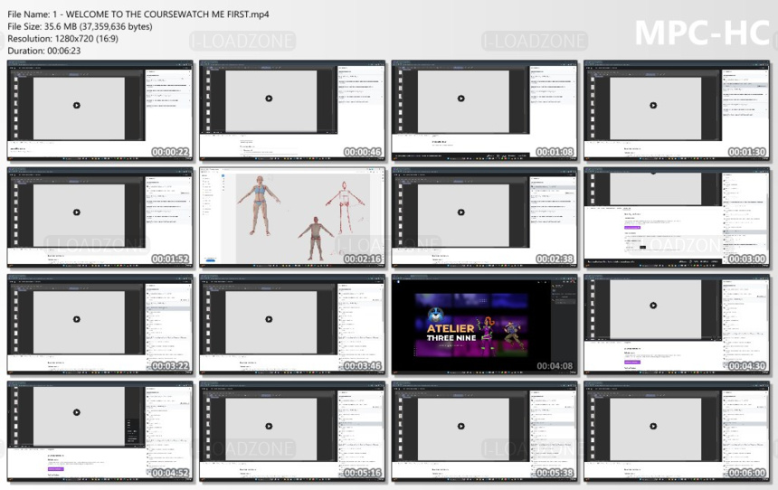The width and height of the screenshot is (778, 490).
Task: Open the thumbnail stamped 00:00:46
Action: [x=292, y=110]
